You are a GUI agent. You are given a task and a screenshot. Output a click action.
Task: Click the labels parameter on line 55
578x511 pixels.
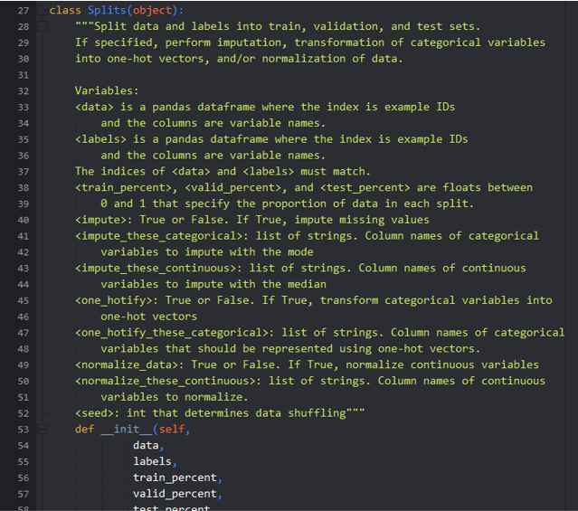pyautogui.click(x=152, y=461)
